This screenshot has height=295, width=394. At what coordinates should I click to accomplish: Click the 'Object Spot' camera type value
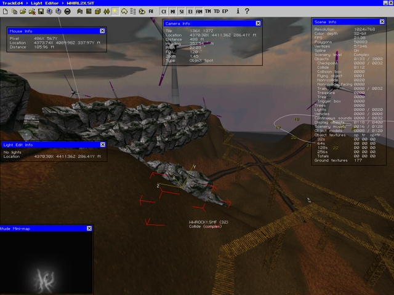(201, 60)
